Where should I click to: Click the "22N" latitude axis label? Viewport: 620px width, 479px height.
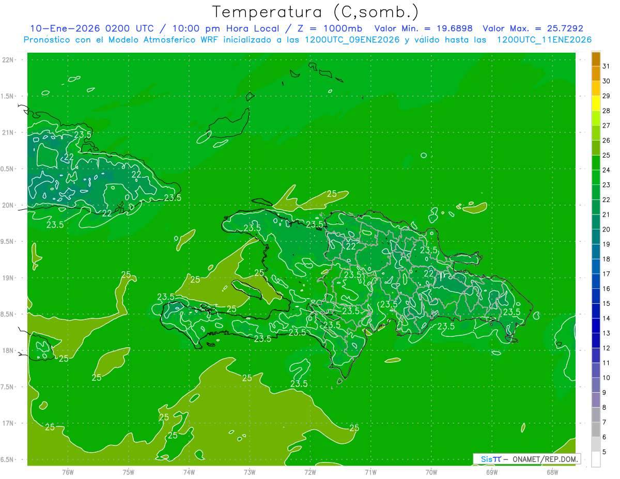point(8,59)
